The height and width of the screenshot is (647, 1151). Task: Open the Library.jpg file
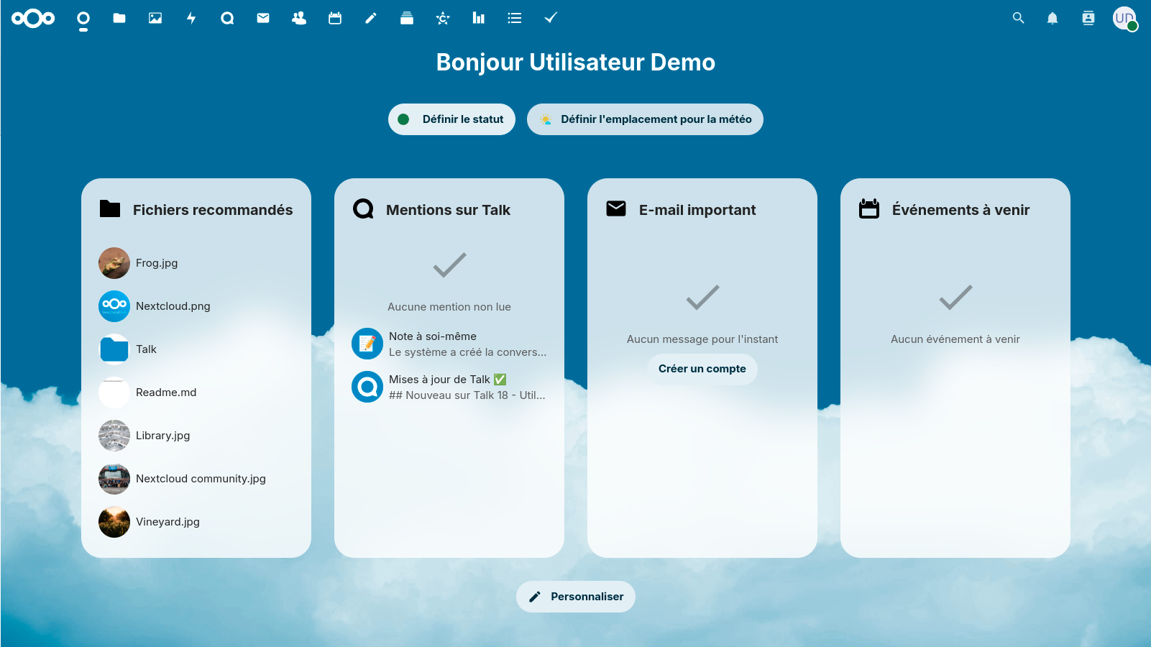[x=196, y=436]
